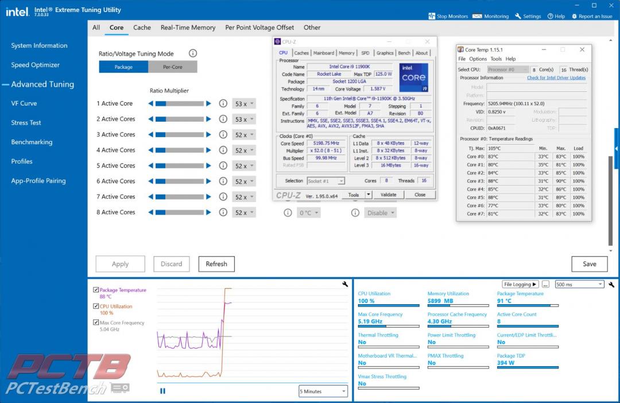Click the Stop Monitors icon button
Image resolution: width=620 pixels, height=403 pixels.
[x=432, y=16]
